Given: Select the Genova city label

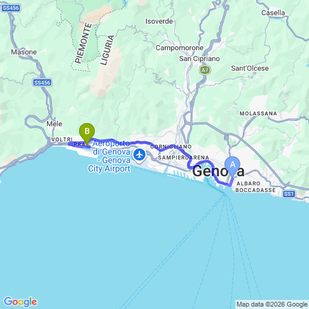Looking at the screenshot, I should (x=218, y=171).
